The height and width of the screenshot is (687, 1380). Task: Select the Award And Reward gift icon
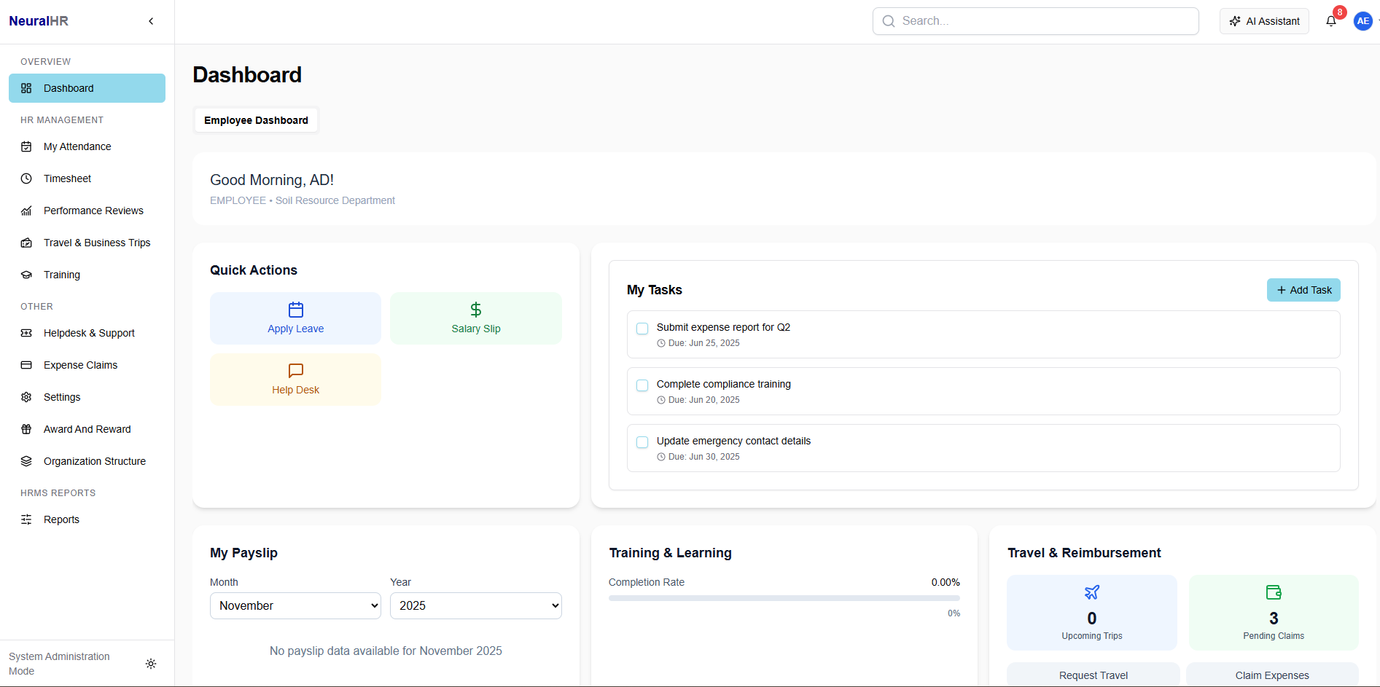pyautogui.click(x=26, y=429)
